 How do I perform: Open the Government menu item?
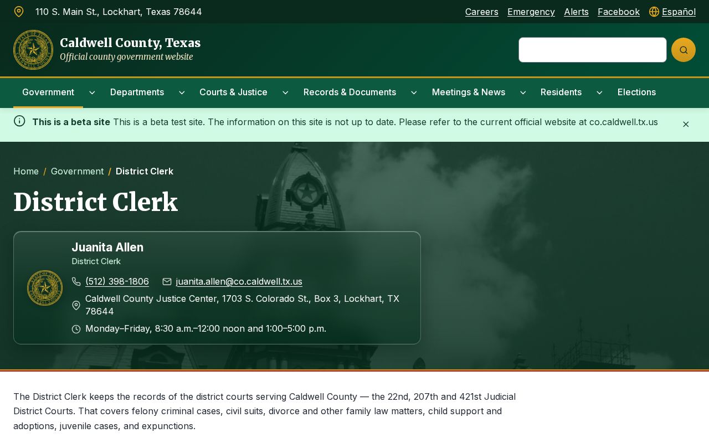pyautogui.click(x=48, y=92)
